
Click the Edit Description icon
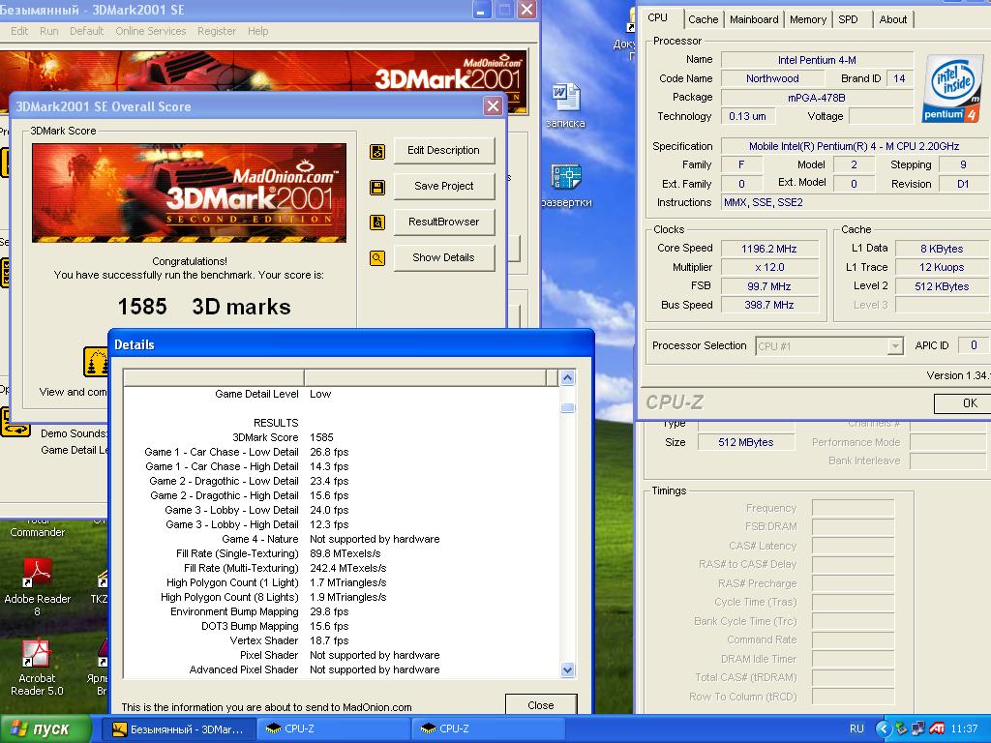(x=377, y=152)
